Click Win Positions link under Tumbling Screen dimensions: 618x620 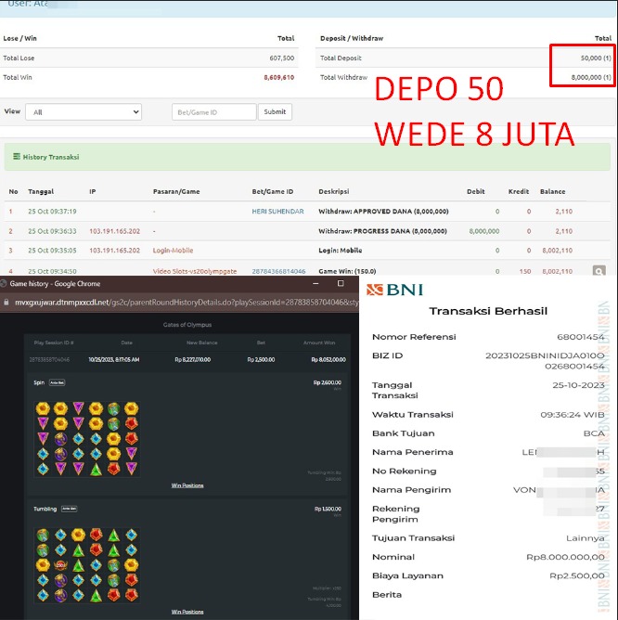pos(187,612)
